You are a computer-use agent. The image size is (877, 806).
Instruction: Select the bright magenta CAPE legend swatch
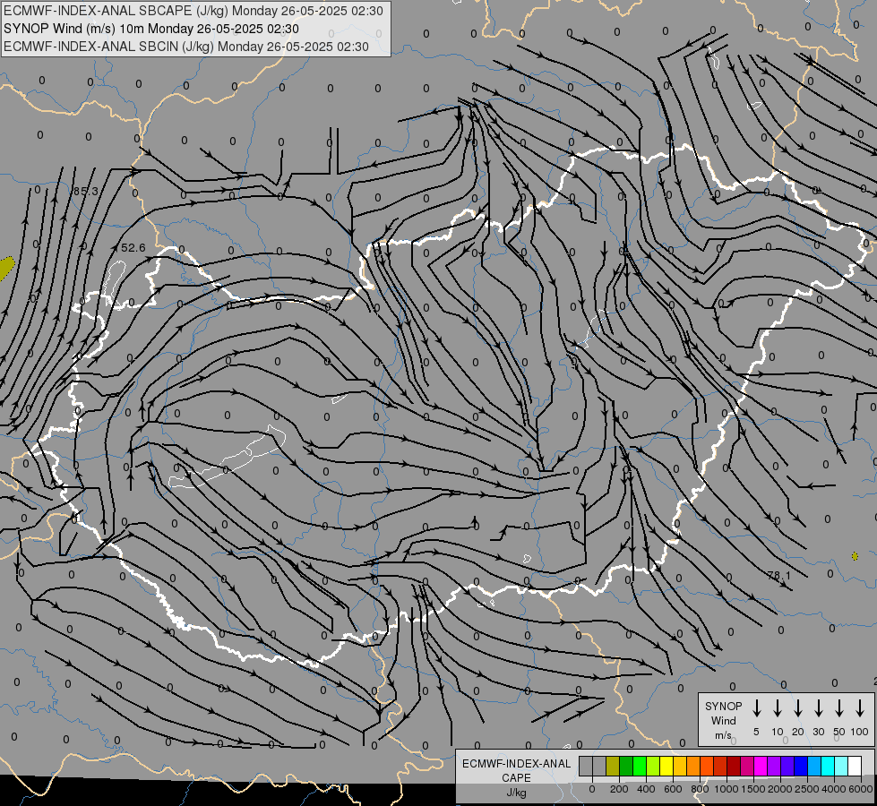click(x=761, y=766)
